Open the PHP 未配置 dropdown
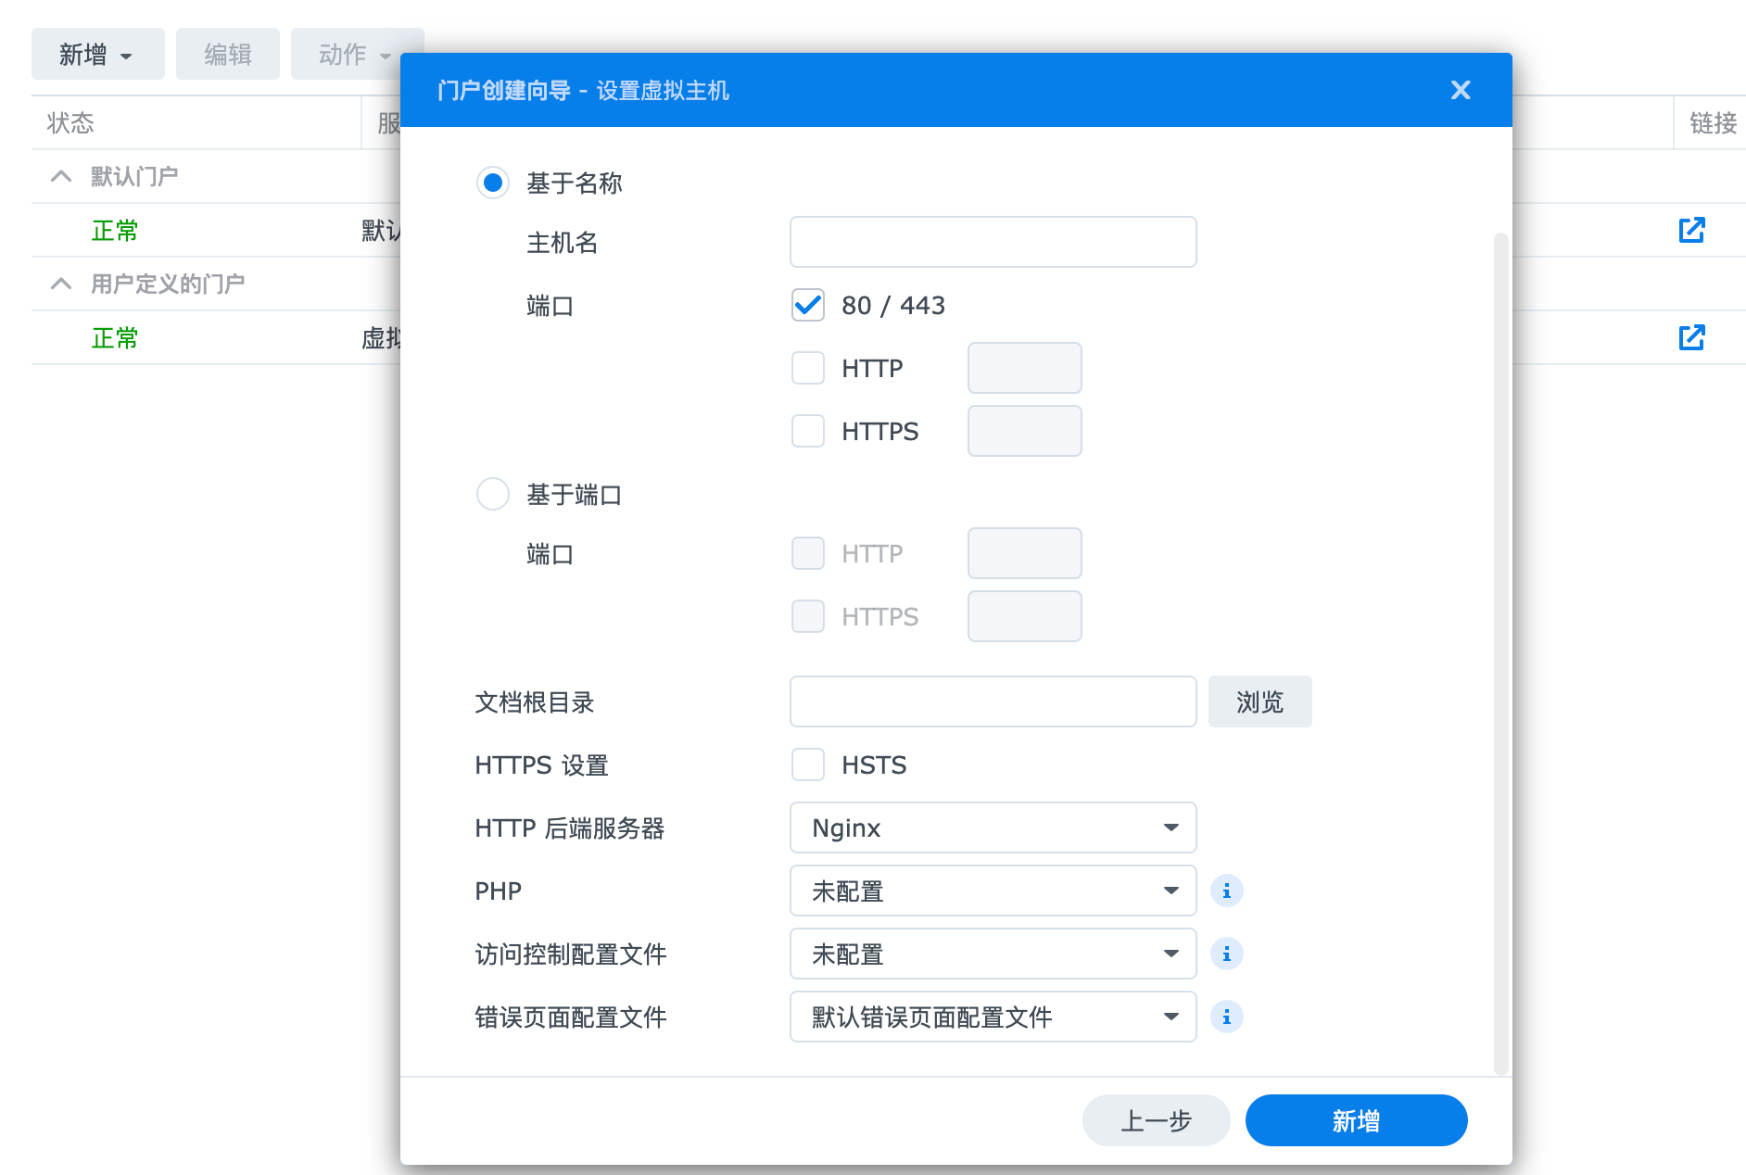 993,891
